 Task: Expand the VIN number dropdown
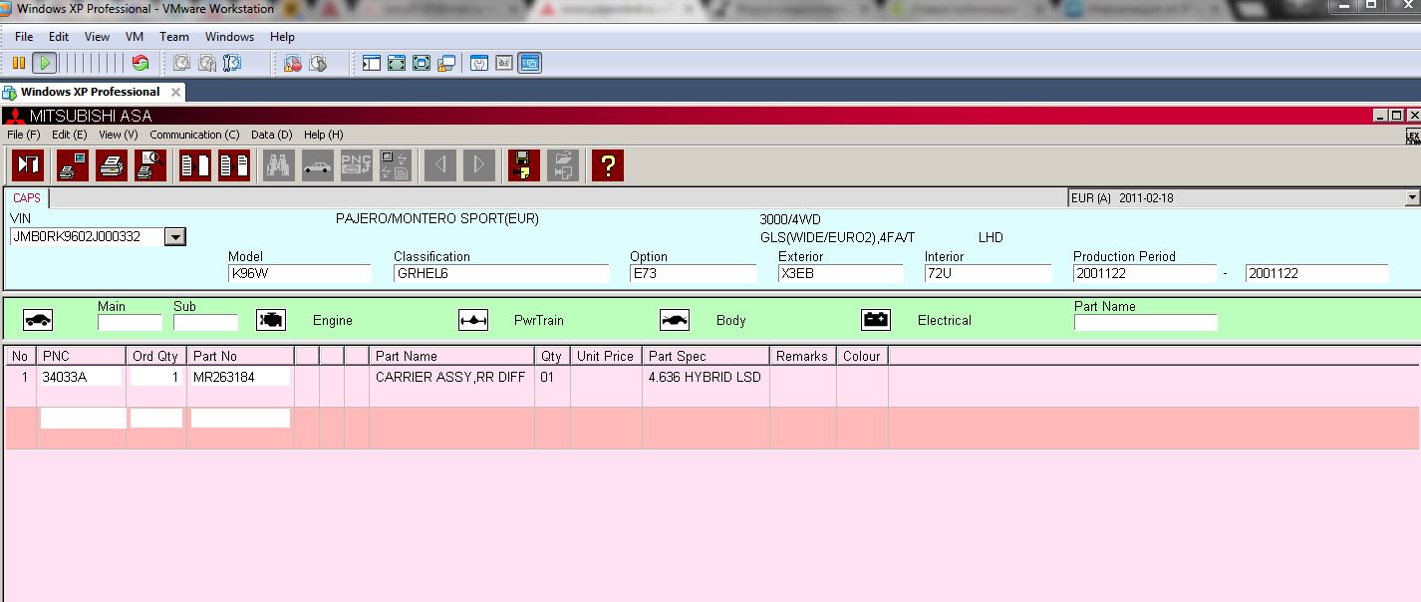point(174,237)
